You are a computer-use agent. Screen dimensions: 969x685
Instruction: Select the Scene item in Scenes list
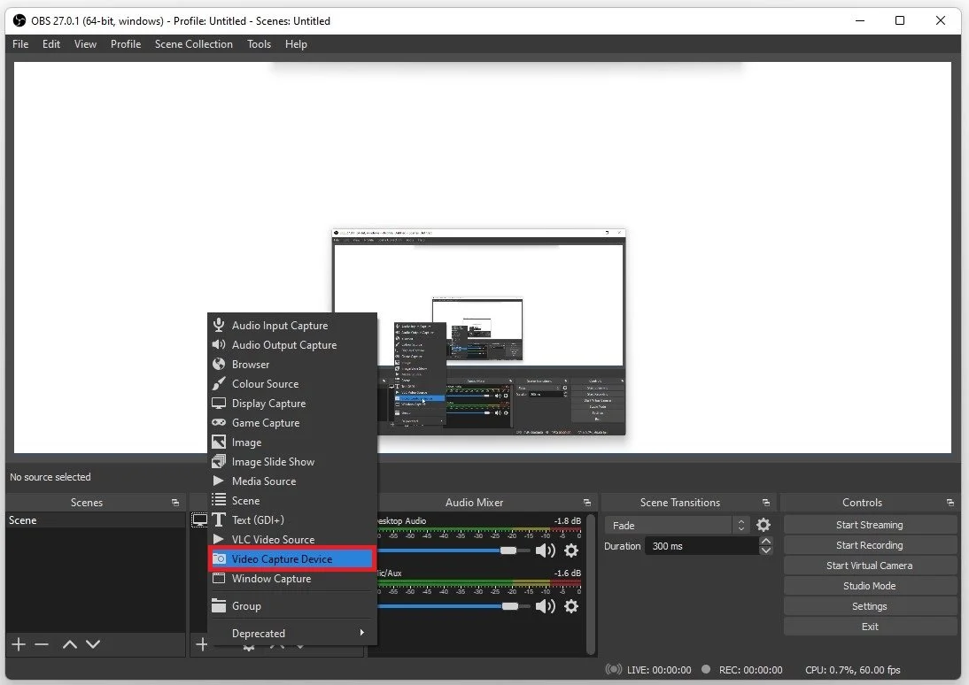[x=96, y=520]
